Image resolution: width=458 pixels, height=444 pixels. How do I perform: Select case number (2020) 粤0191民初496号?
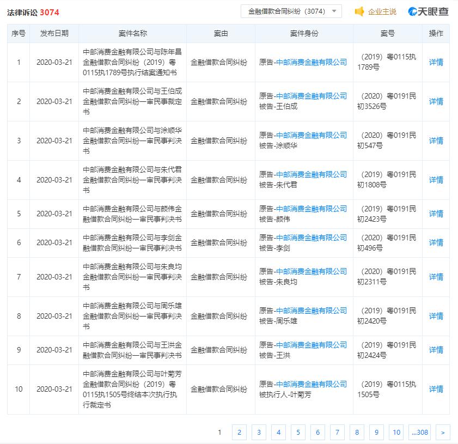(x=387, y=243)
